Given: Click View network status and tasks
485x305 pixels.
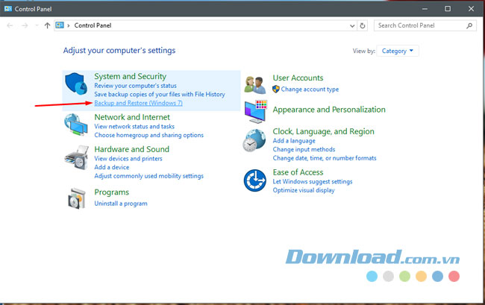Looking at the screenshot, I should tap(134, 126).
